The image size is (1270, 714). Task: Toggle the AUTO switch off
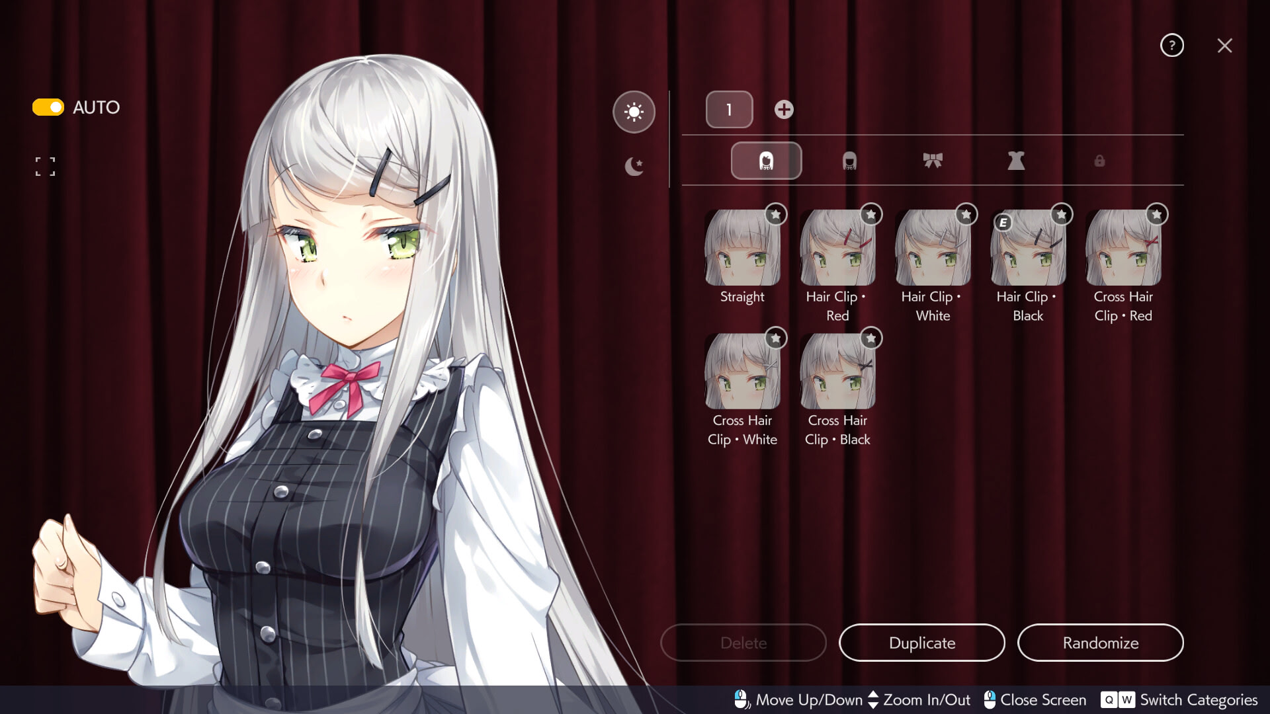pos(48,107)
